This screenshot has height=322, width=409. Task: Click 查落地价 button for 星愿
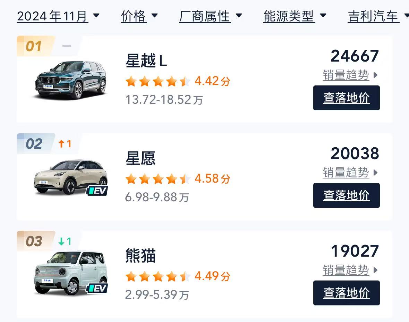(x=347, y=195)
